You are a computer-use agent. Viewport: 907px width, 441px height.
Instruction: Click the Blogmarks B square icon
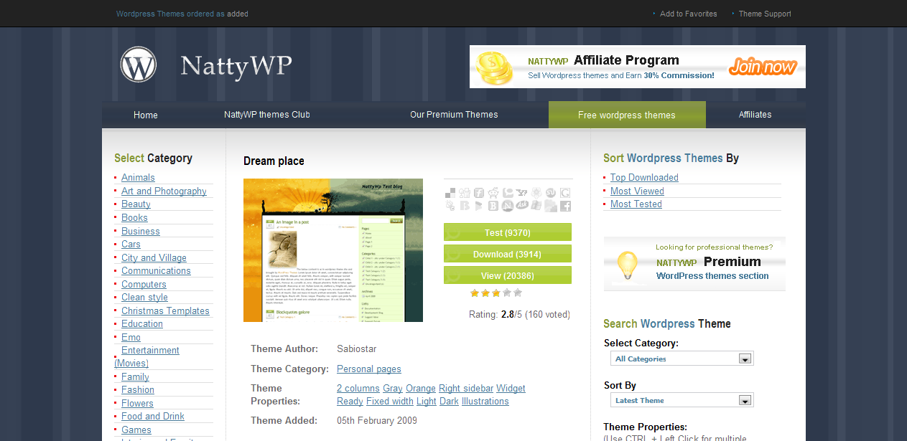[493, 206]
